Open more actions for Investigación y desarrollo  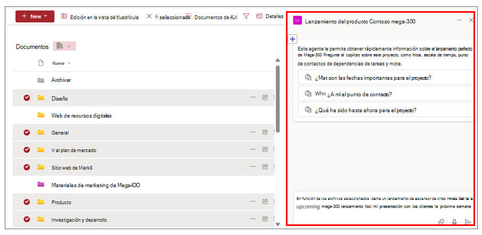(252, 219)
